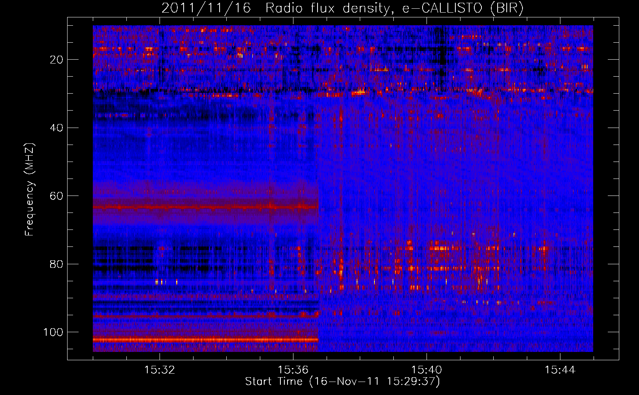Click the 100 MHz frequency tick label
The image size is (639, 395).
click(x=53, y=332)
